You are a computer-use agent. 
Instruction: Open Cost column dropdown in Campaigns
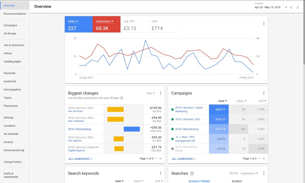tap(223, 101)
